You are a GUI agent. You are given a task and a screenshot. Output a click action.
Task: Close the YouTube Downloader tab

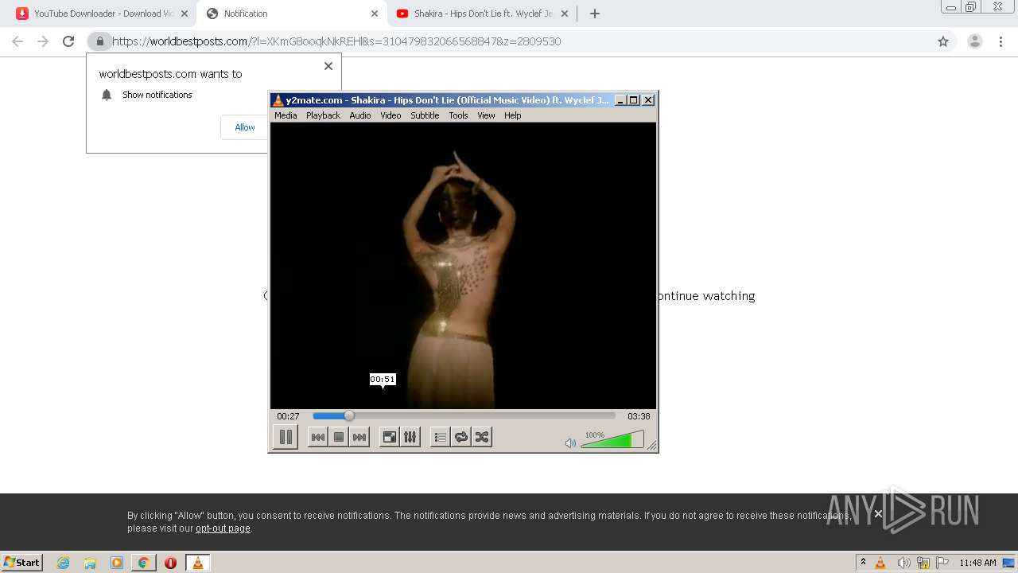185,14
